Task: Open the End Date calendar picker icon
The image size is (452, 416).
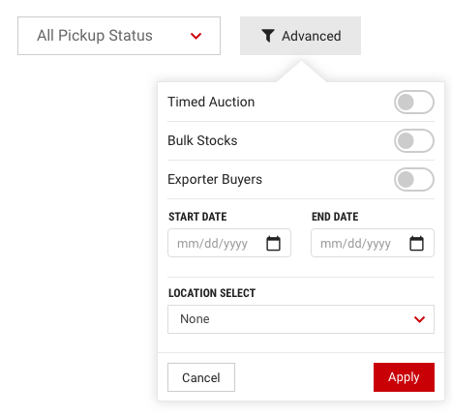Action: [416, 243]
